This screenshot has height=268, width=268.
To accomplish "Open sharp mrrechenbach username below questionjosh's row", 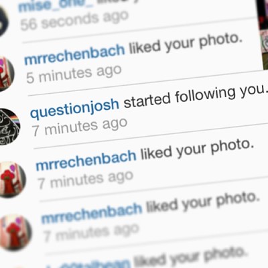I will (86, 159).
